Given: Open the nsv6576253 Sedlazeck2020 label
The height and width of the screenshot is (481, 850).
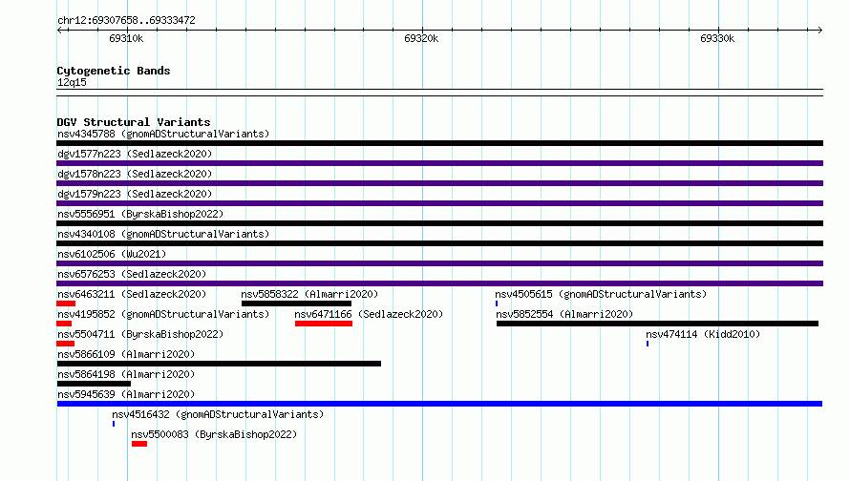Looking at the screenshot, I should coord(132,274).
